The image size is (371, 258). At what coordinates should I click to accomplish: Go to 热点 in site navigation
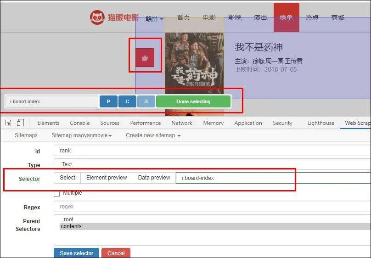[x=312, y=17]
